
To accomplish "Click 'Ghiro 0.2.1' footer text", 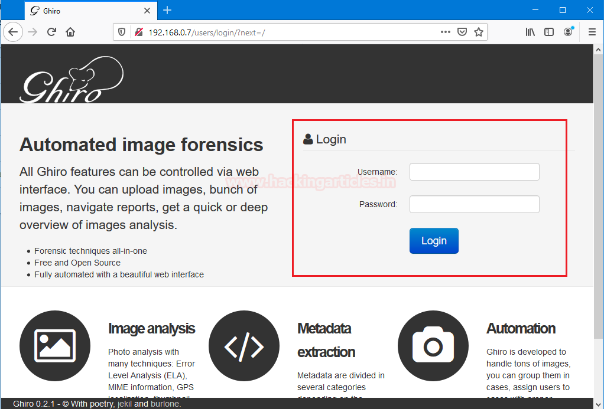I will (34, 404).
